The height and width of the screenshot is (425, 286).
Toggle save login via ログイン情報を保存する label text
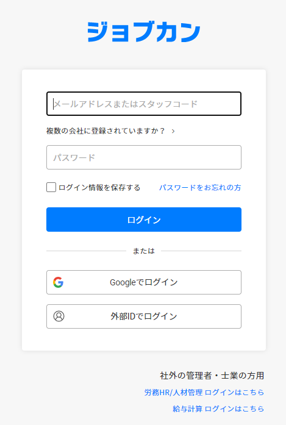tap(99, 188)
